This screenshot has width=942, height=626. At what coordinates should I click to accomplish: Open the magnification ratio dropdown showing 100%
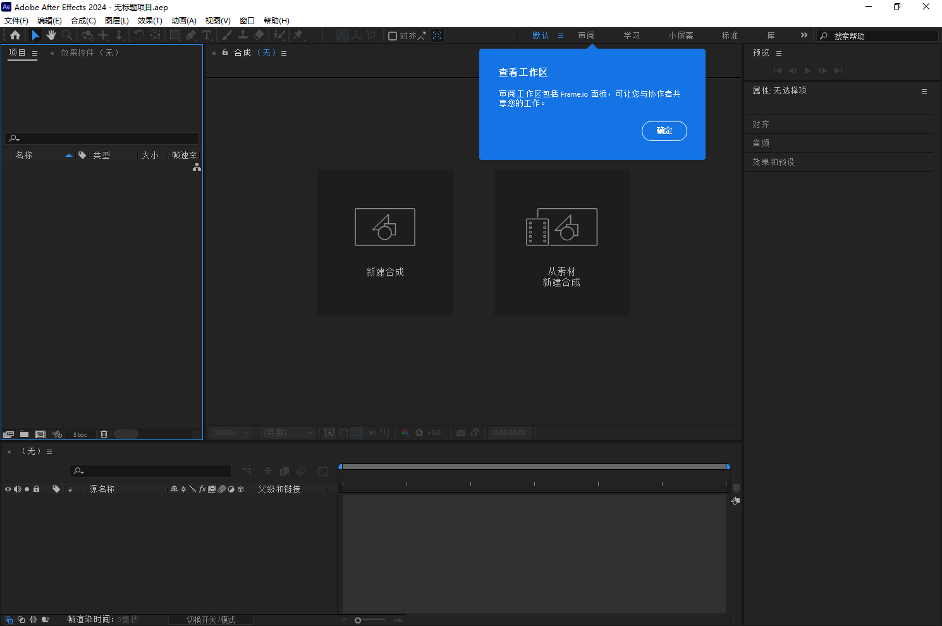click(x=229, y=433)
